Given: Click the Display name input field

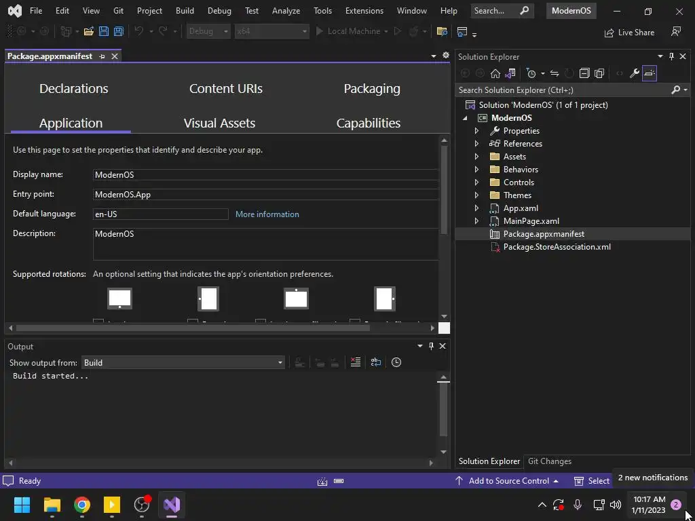Looking at the screenshot, I should [x=265, y=174].
